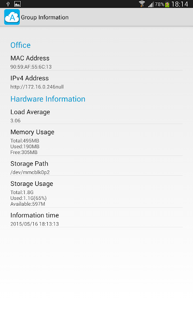Open the USB notification icon
Screen dimensions: 193x309
pyautogui.click(x=8, y=4)
